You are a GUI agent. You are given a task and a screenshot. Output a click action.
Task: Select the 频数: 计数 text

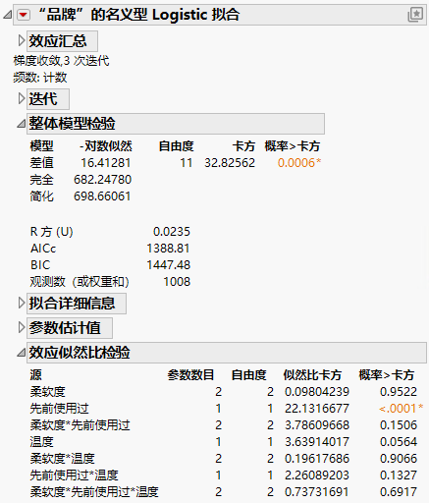pyautogui.click(x=40, y=78)
